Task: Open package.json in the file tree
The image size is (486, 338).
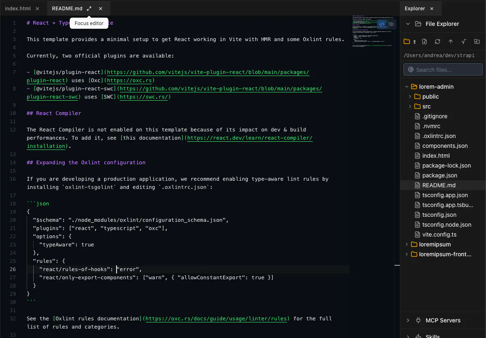Action: pos(440,175)
